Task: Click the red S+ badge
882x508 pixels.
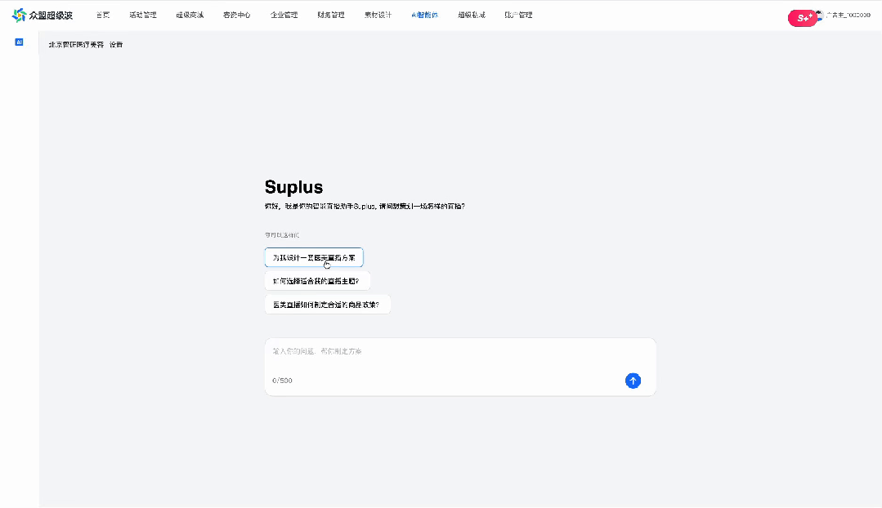Action: 802,18
